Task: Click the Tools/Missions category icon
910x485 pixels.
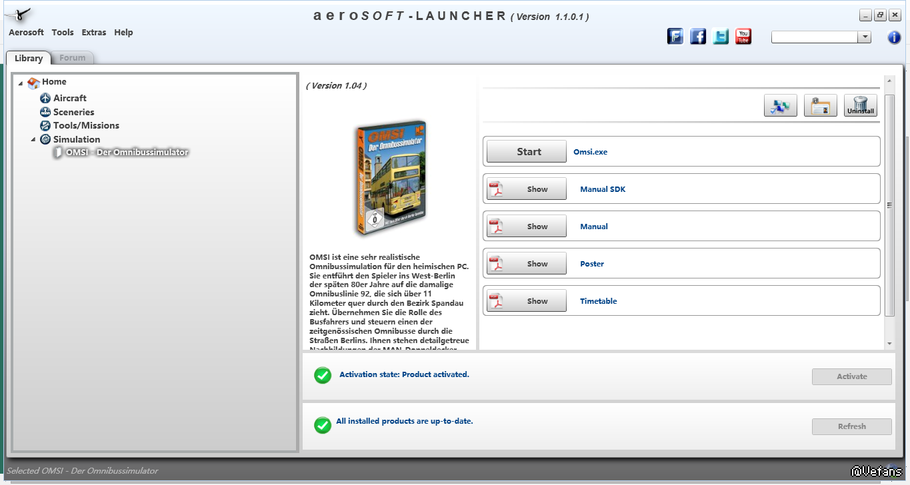Action: (45, 126)
